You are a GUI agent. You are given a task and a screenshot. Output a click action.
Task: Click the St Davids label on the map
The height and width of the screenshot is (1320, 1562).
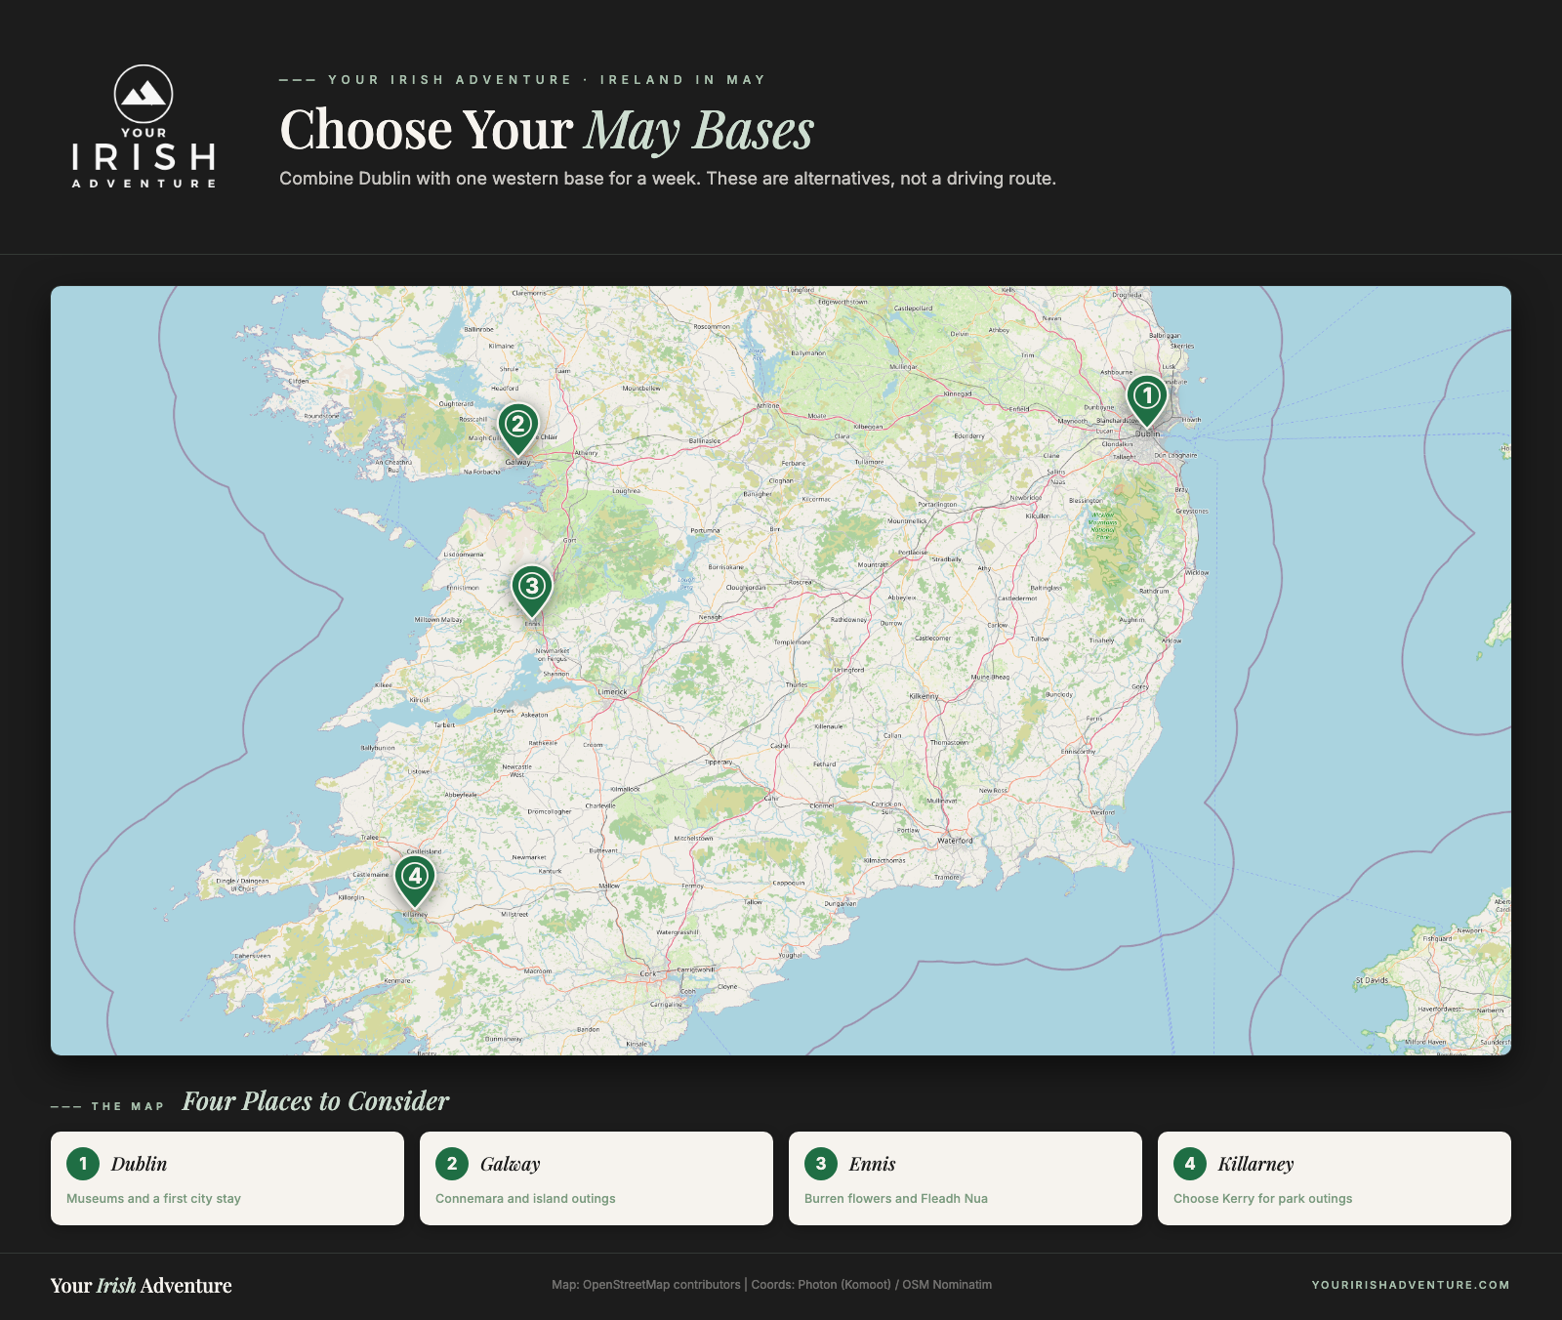tap(1372, 980)
